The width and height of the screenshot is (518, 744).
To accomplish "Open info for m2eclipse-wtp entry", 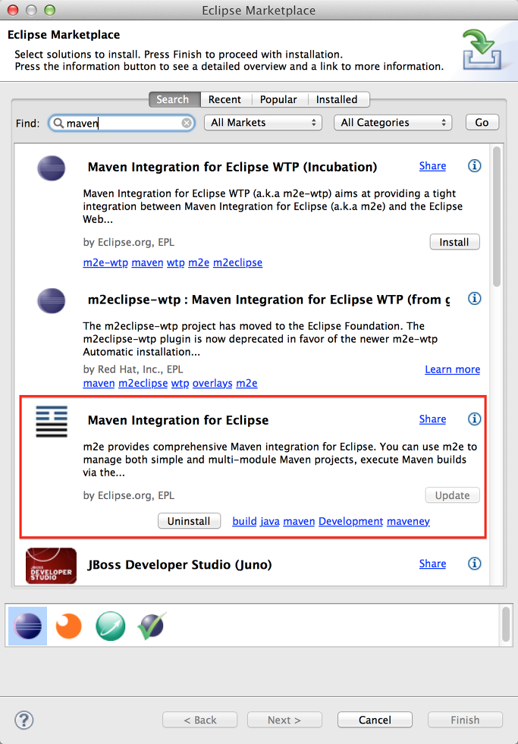I will 474,299.
